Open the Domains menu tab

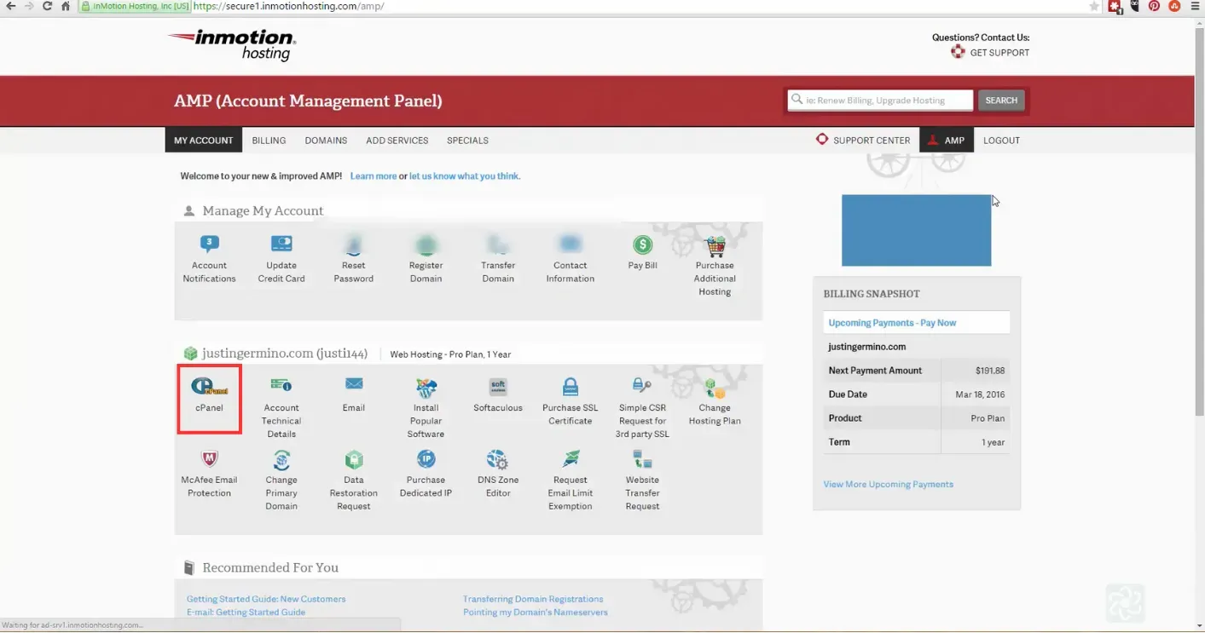(326, 141)
